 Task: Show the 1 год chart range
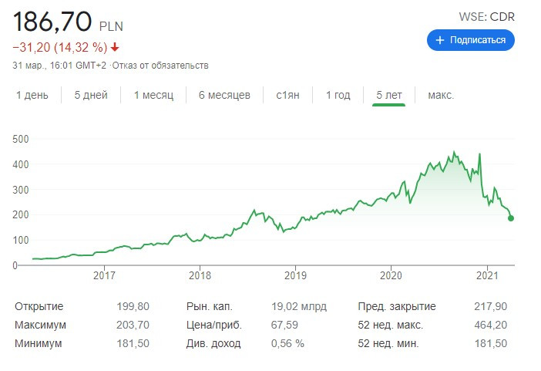tap(338, 95)
